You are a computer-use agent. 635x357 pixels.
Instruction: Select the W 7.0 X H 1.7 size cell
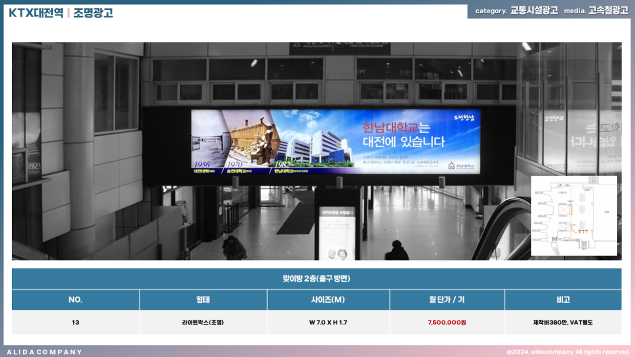pyautogui.click(x=328, y=322)
